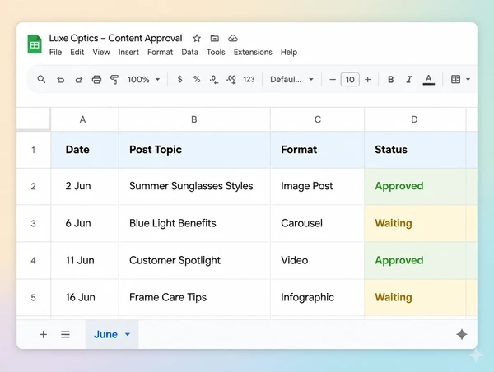The image size is (494, 372).
Task: Decrease decimal places
Action: (x=213, y=79)
